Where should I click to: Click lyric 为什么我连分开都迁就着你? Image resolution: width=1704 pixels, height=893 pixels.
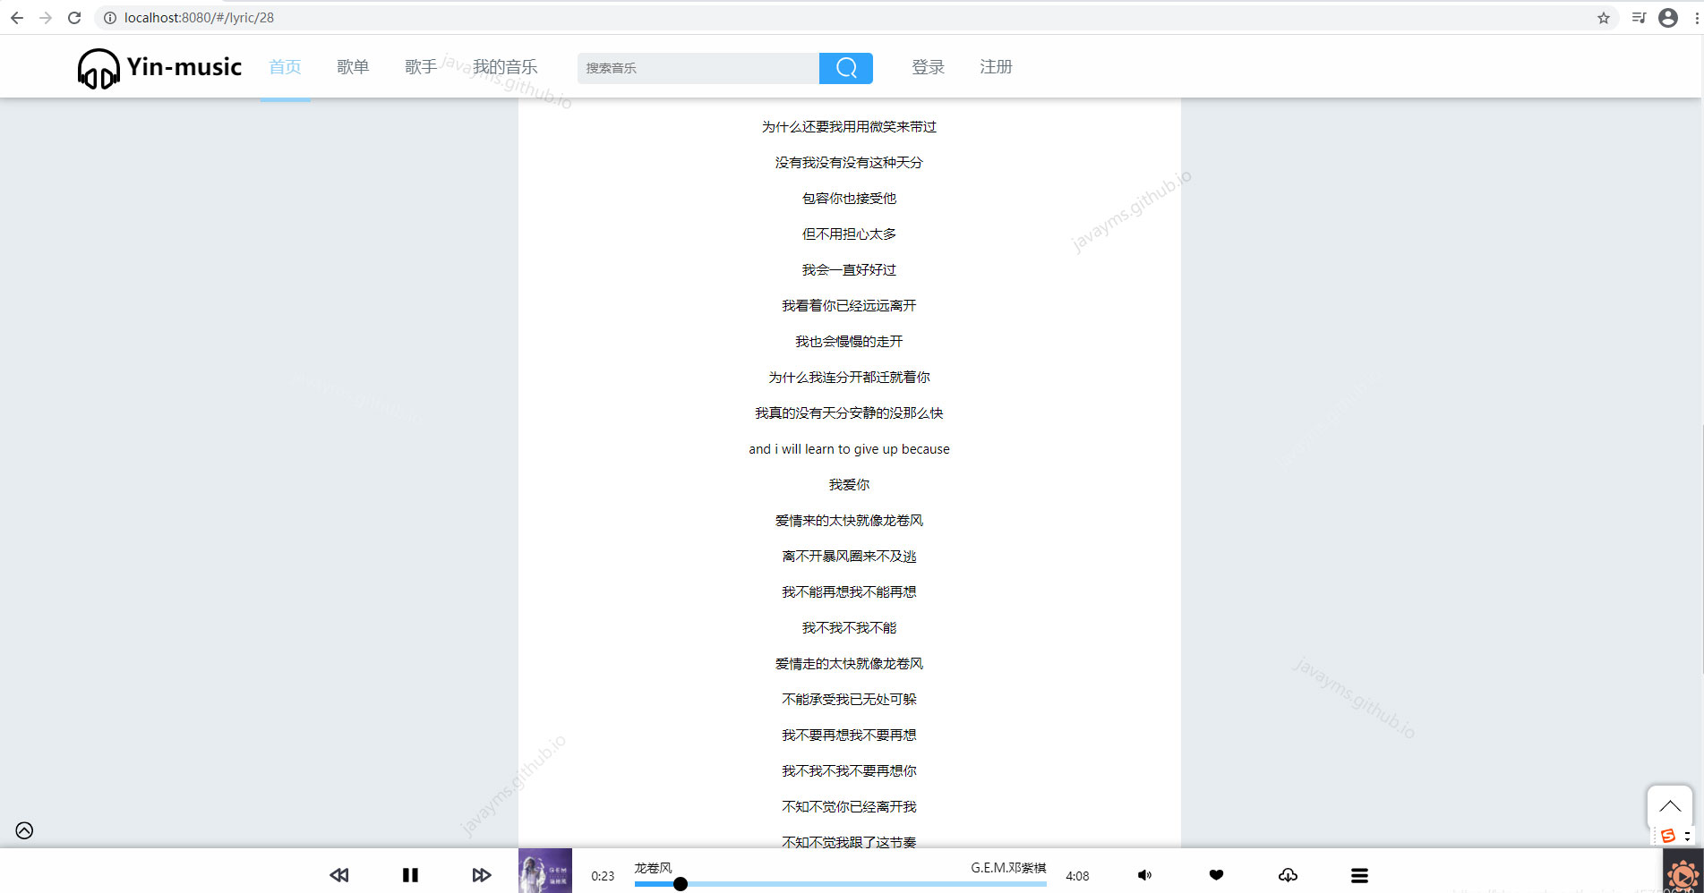[x=849, y=378]
